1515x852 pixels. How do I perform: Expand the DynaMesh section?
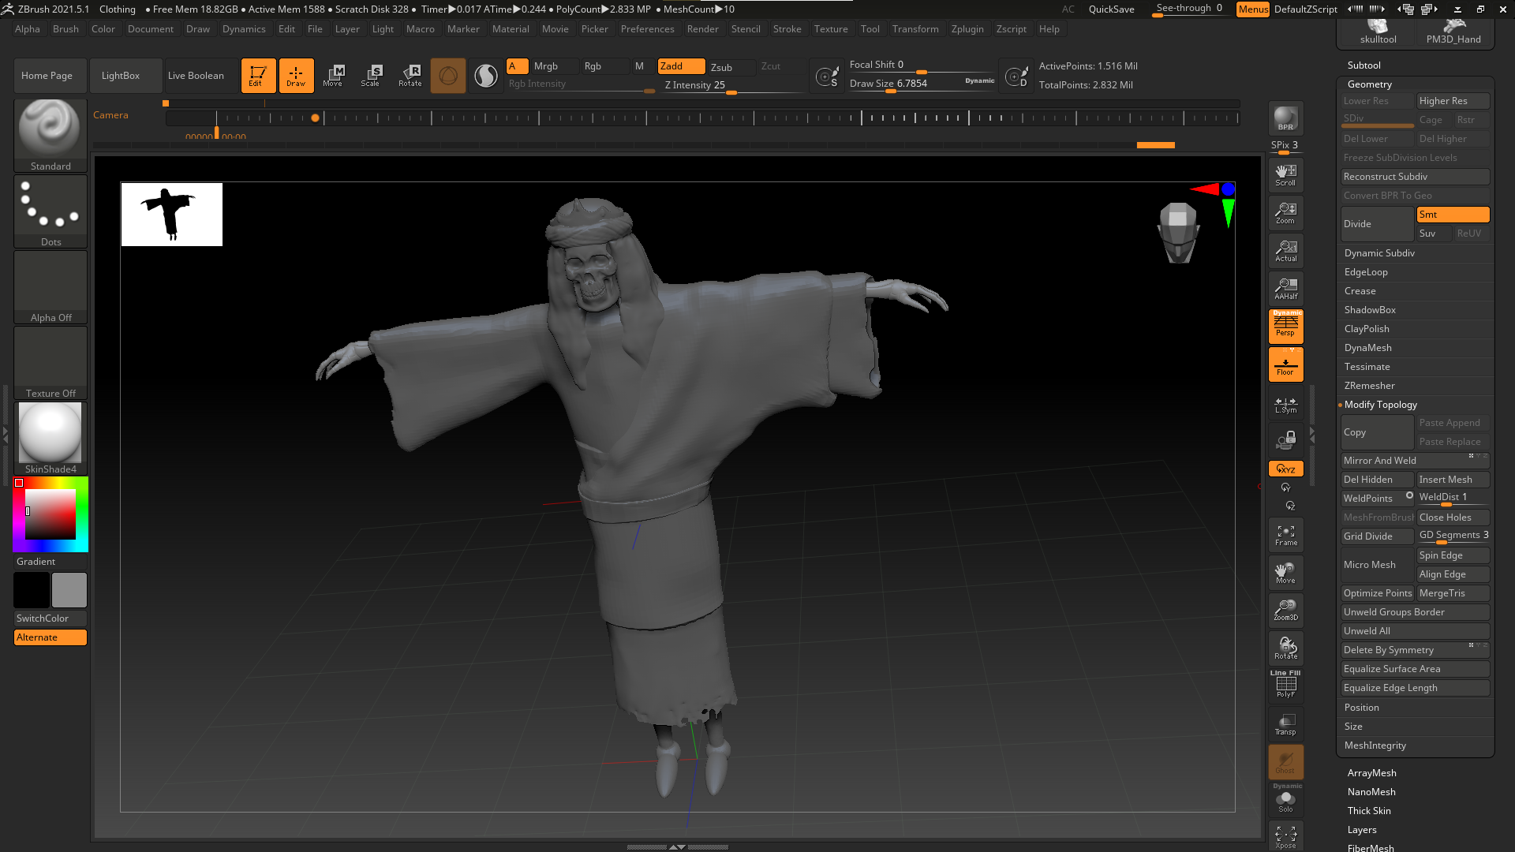tap(1368, 348)
